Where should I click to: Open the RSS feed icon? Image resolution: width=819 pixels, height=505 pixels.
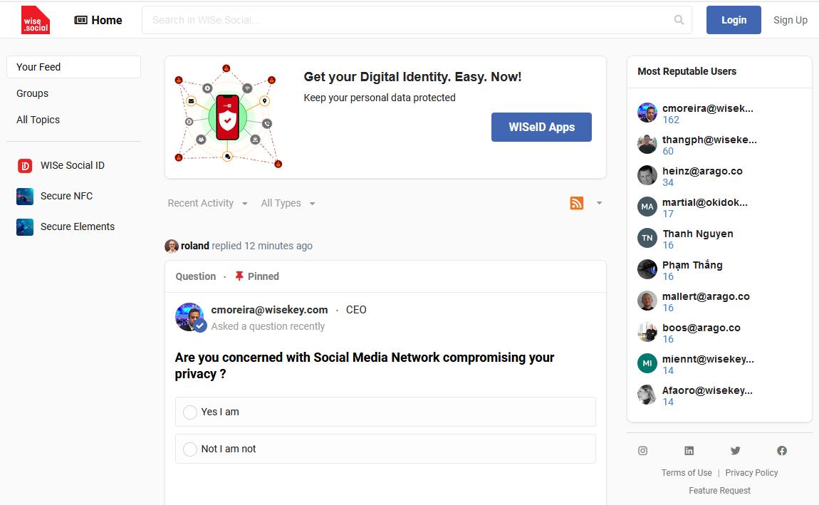(x=577, y=203)
